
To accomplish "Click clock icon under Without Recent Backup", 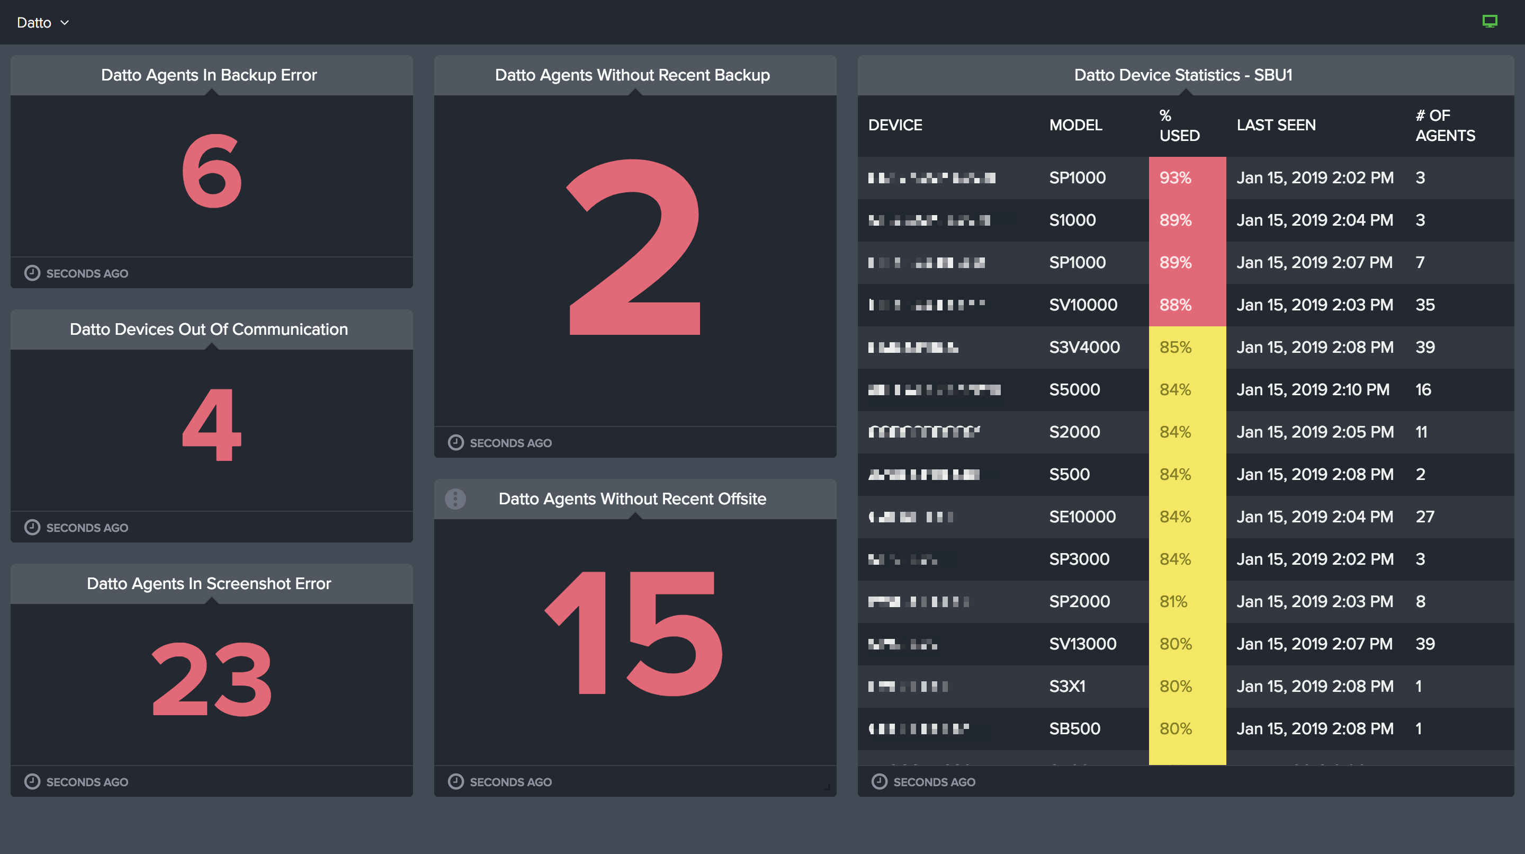I will pyautogui.click(x=455, y=442).
